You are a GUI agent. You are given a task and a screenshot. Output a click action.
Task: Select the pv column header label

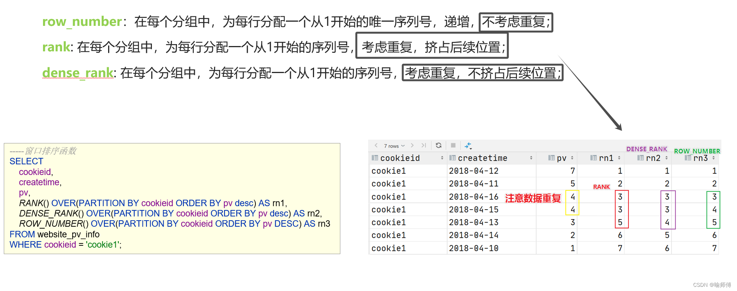pos(562,158)
